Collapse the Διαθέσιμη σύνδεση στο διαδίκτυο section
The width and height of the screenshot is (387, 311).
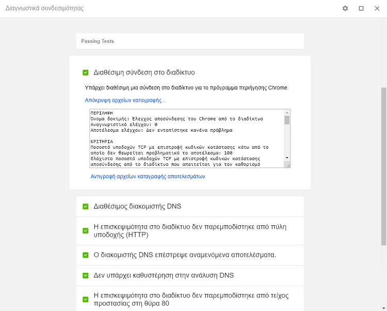pyautogui.click(x=144, y=72)
